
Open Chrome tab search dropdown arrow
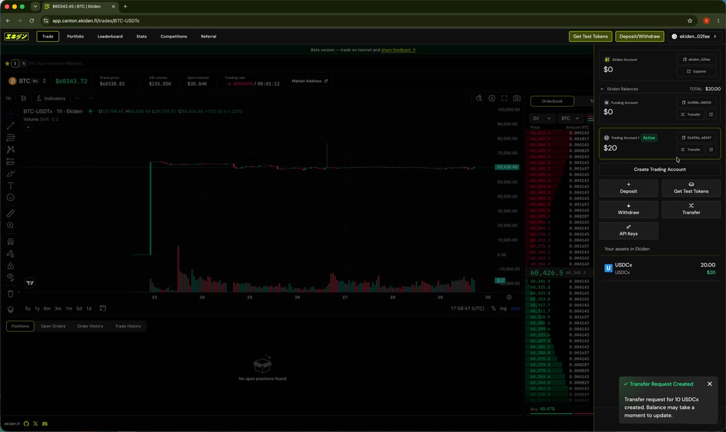(35, 6)
